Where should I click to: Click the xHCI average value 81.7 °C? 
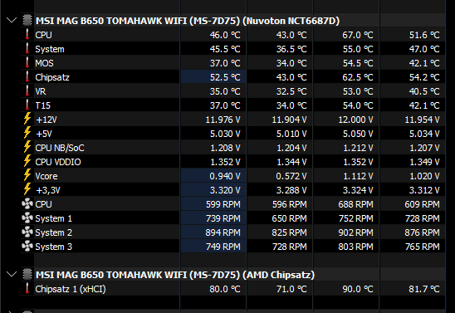click(424, 289)
